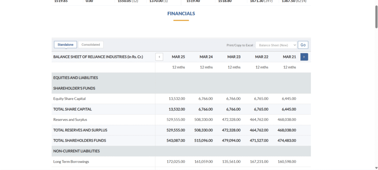Select the MAR 25 column header
The height and width of the screenshot is (170, 378).
[x=178, y=57]
